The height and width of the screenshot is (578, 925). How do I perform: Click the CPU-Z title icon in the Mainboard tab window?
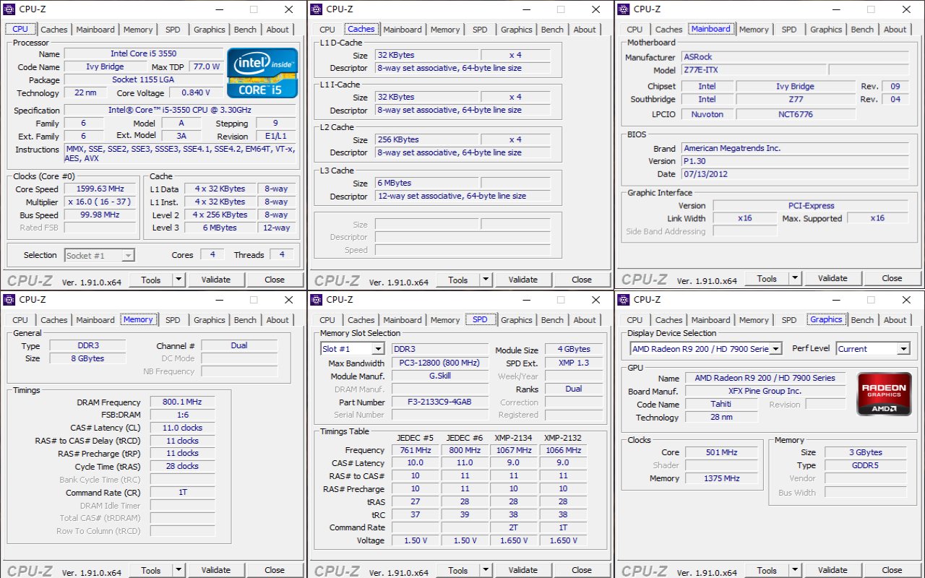pos(624,9)
